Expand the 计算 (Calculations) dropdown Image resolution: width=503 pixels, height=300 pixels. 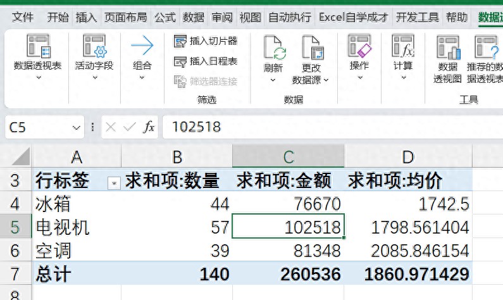(403, 78)
